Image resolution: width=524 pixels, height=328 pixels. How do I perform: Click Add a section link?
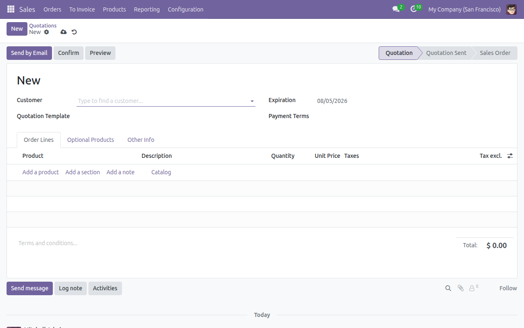point(83,172)
